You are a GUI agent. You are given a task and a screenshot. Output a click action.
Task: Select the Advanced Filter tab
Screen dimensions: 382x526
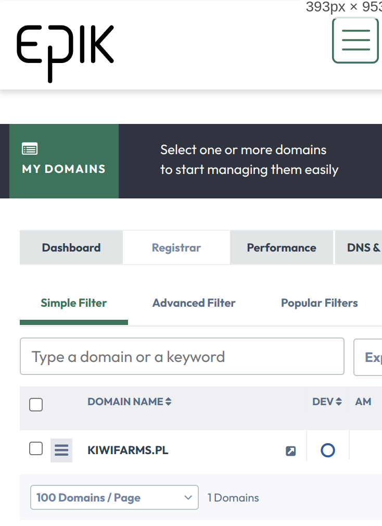tap(194, 303)
